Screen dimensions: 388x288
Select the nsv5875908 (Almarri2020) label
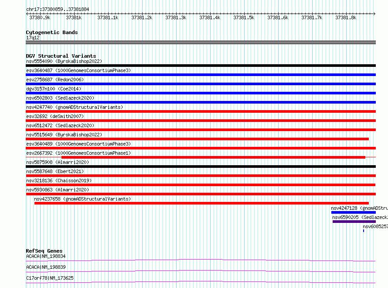tap(58, 162)
